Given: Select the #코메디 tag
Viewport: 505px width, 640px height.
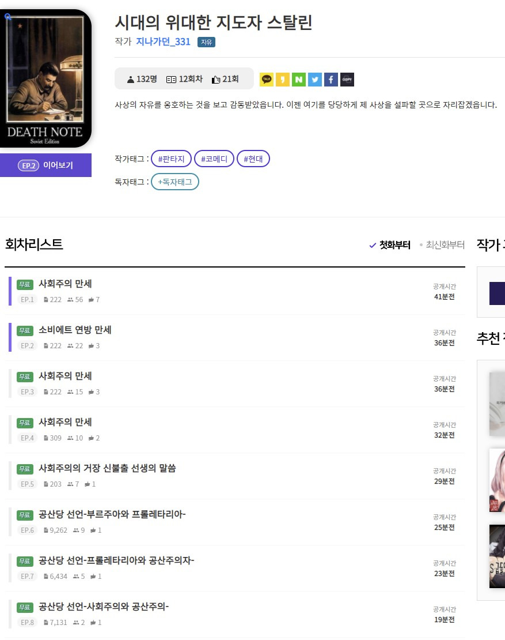Looking at the screenshot, I should click(x=214, y=159).
